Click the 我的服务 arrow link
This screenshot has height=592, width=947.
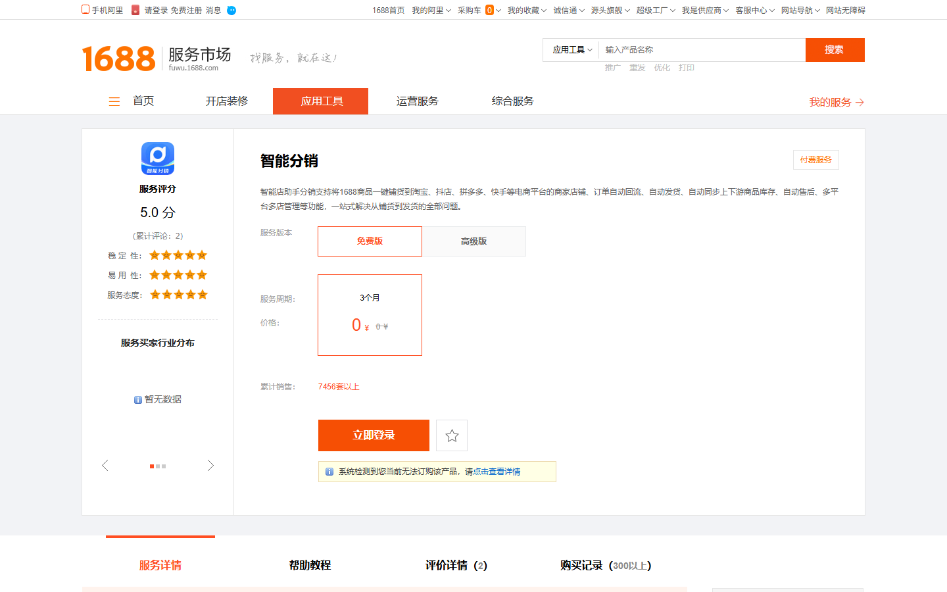(837, 102)
